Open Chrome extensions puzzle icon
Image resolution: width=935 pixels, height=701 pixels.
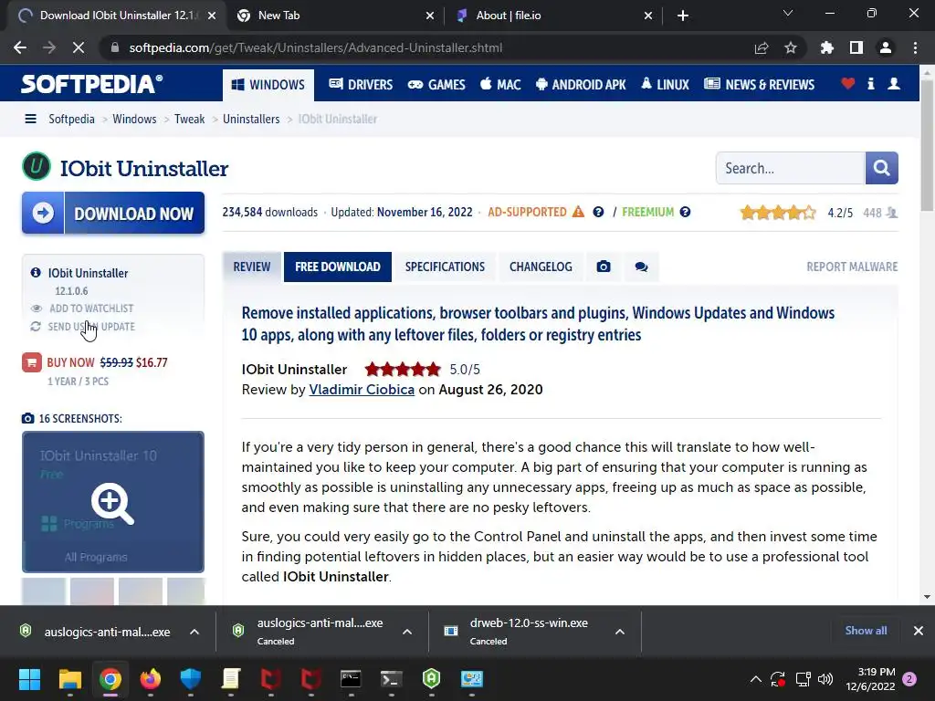(x=827, y=47)
